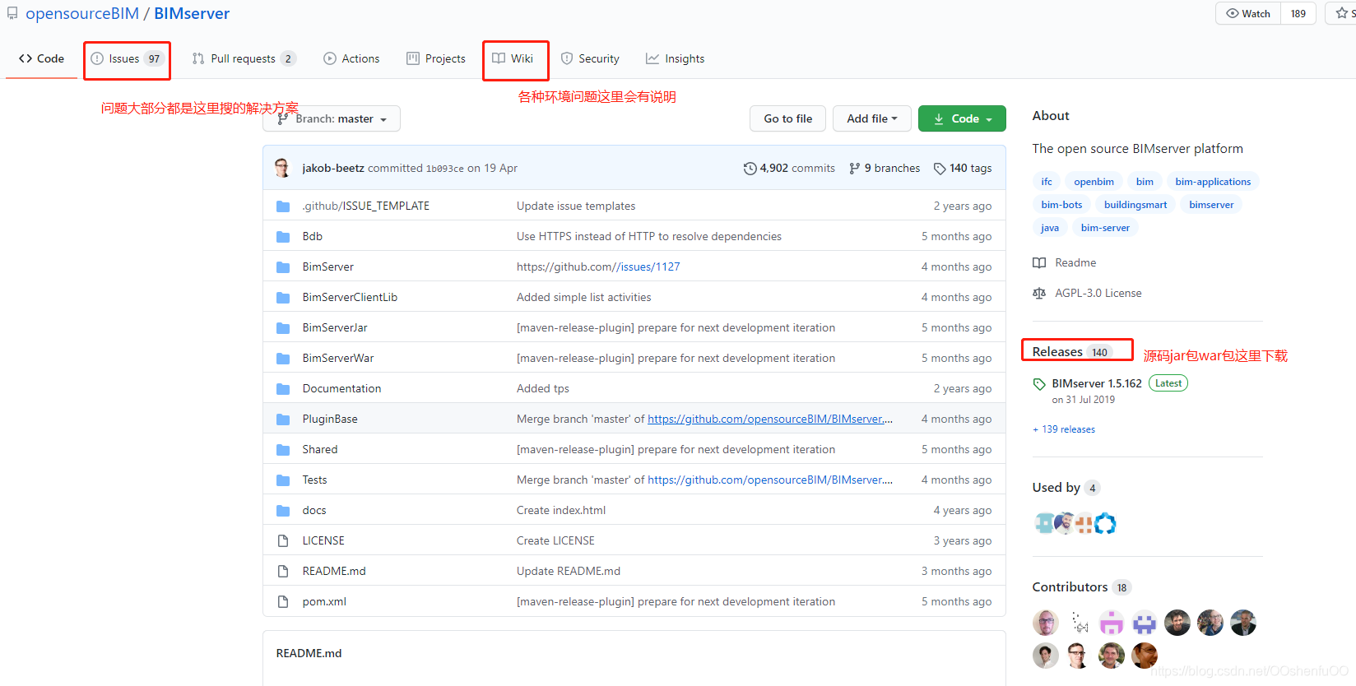Open the Contributors 18 heading

click(1082, 587)
